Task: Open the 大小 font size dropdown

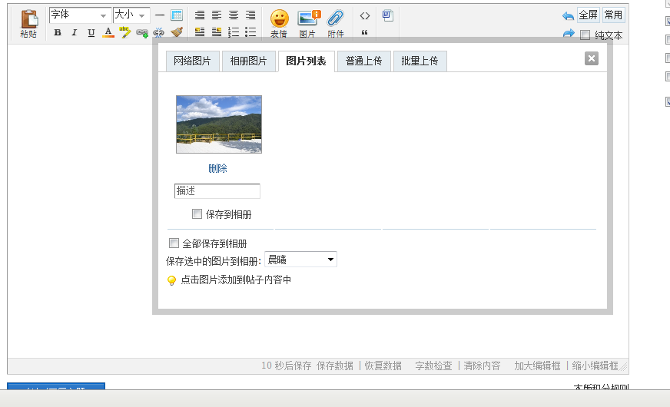Action: pos(131,15)
